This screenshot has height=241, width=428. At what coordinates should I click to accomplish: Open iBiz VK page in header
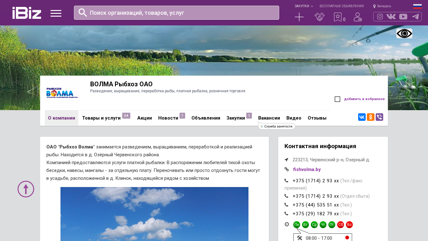[x=391, y=17]
